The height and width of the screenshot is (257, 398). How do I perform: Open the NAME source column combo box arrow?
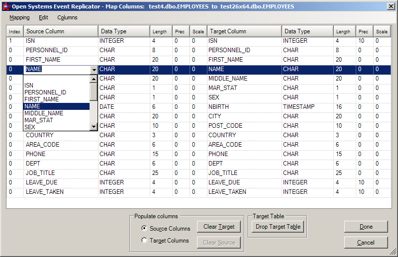[x=94, y=70]
